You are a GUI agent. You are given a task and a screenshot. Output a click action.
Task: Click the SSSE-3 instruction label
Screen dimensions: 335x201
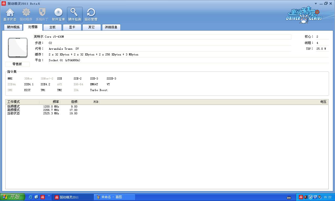pos(111,79)
